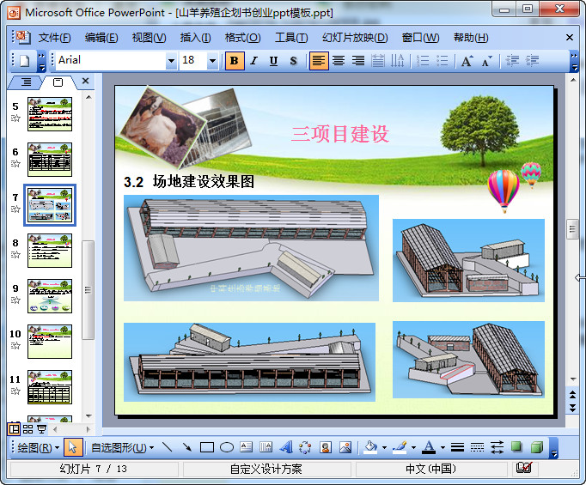Insert a picture from file

pyautogui.click(x=345, y=447)
